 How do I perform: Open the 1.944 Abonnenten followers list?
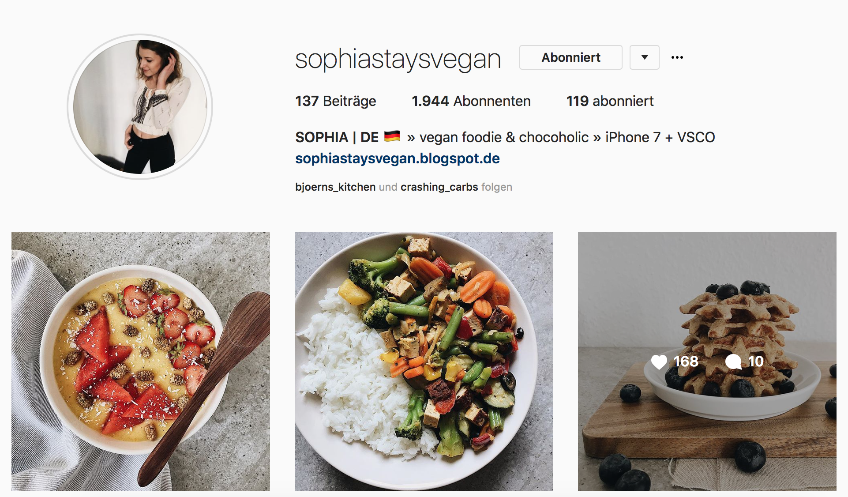[x=471, y=101]
